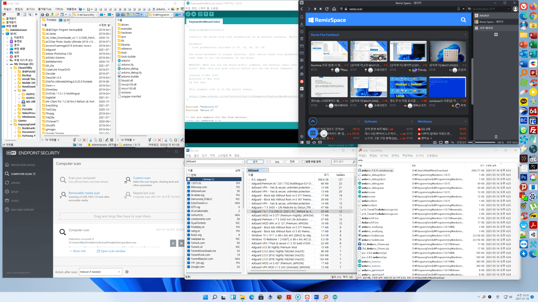Reload the page in Vivaldi

click(x=327, y=9)
